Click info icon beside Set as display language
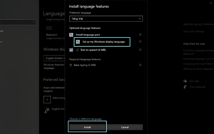Image resolution: width=214 pixels, height=134 pixels. (140, 42)
